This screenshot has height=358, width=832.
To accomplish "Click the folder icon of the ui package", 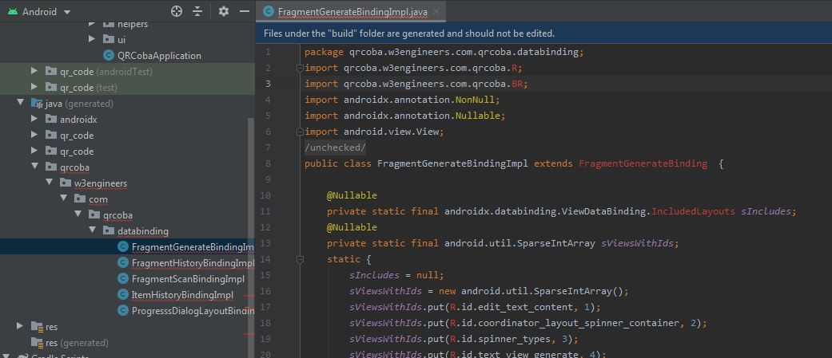I will coord(109,39).
